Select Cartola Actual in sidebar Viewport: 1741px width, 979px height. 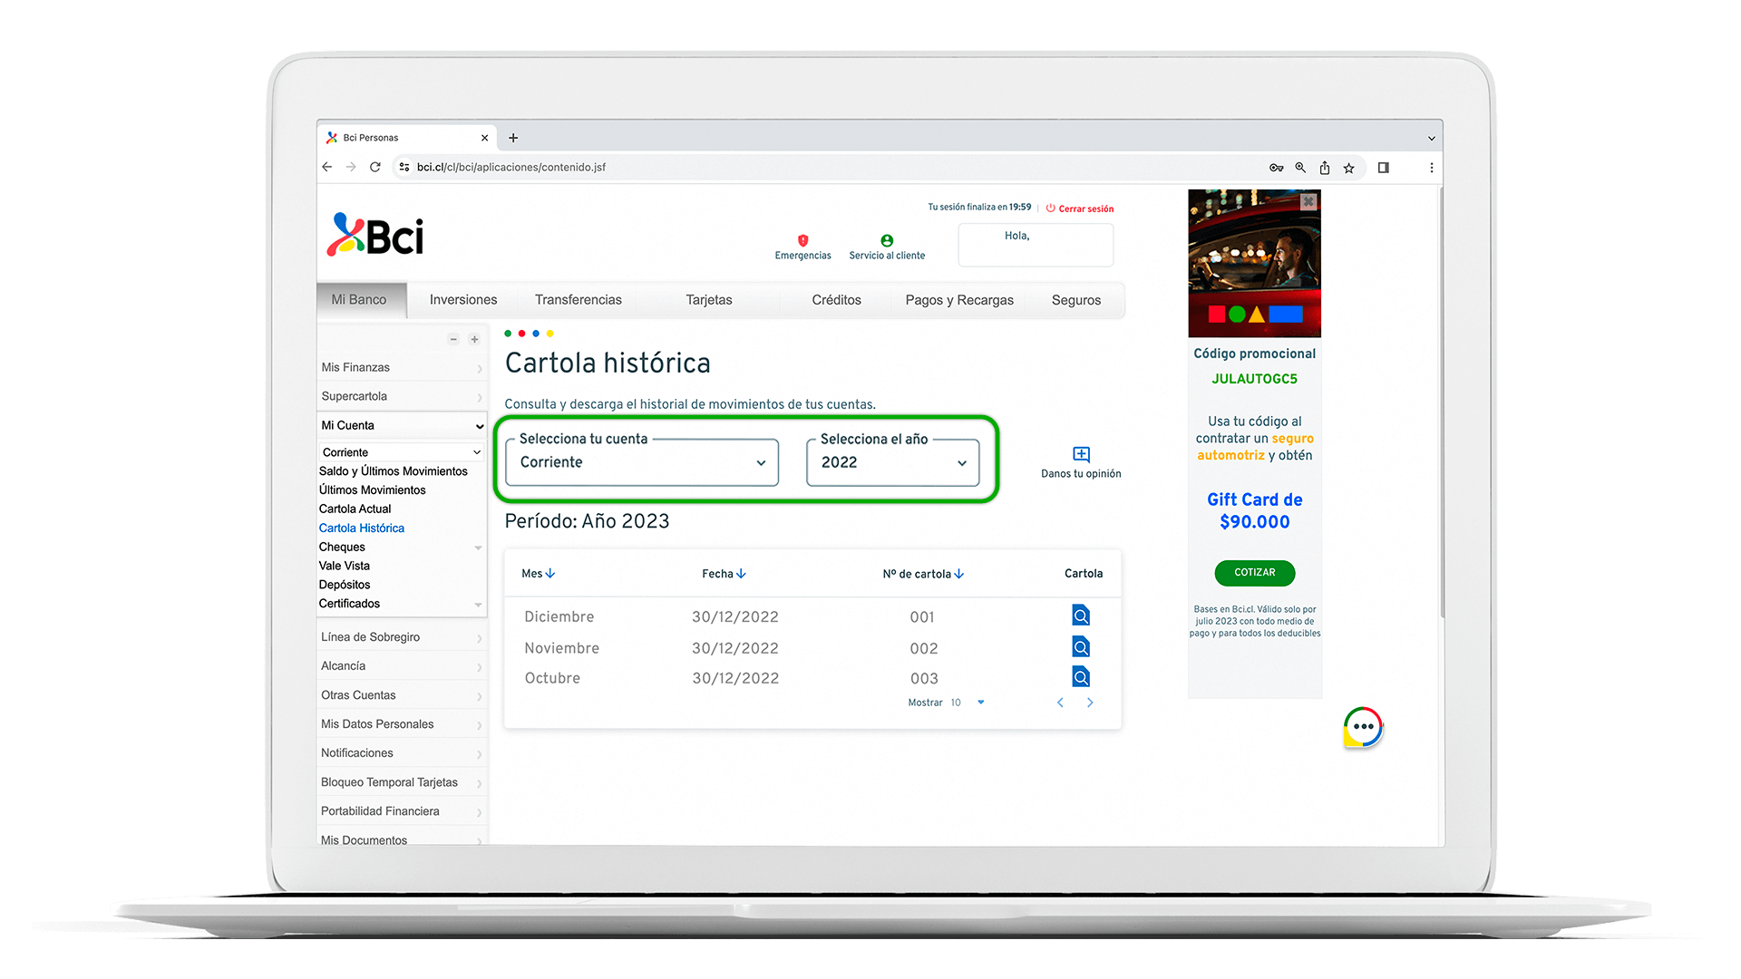pos(355,509)
